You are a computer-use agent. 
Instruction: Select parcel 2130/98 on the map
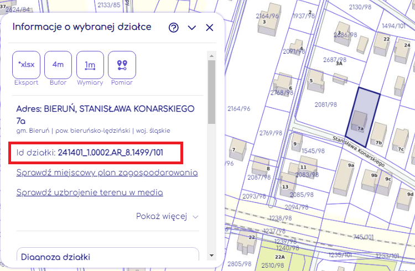click(x=360, y=7)
